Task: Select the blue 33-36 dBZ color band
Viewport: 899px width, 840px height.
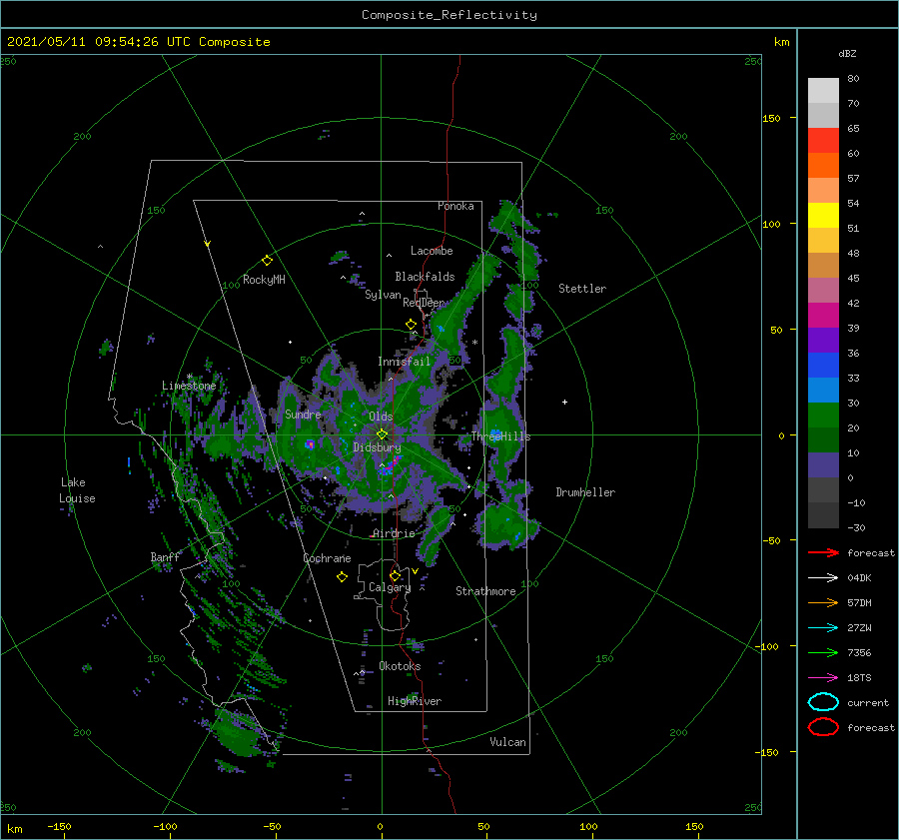Action: click(x=823, y=366)
